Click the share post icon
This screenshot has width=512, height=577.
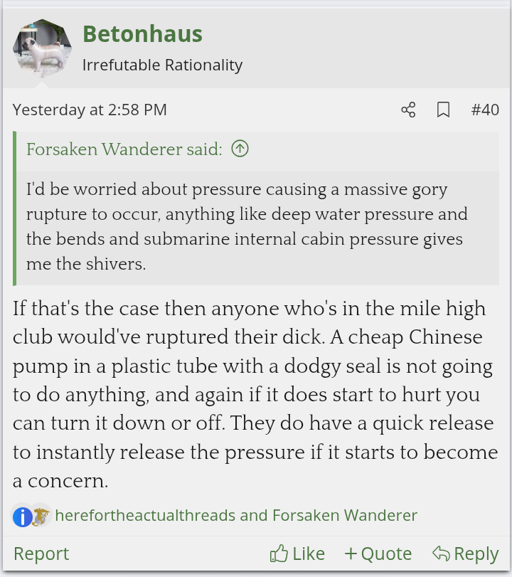(x=408, y=110)
